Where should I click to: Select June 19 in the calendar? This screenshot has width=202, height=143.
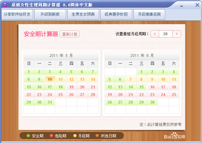110,94
